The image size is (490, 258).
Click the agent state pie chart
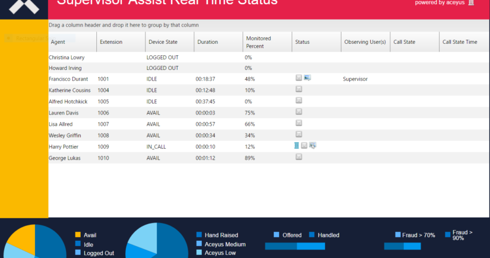pos(35,242)
